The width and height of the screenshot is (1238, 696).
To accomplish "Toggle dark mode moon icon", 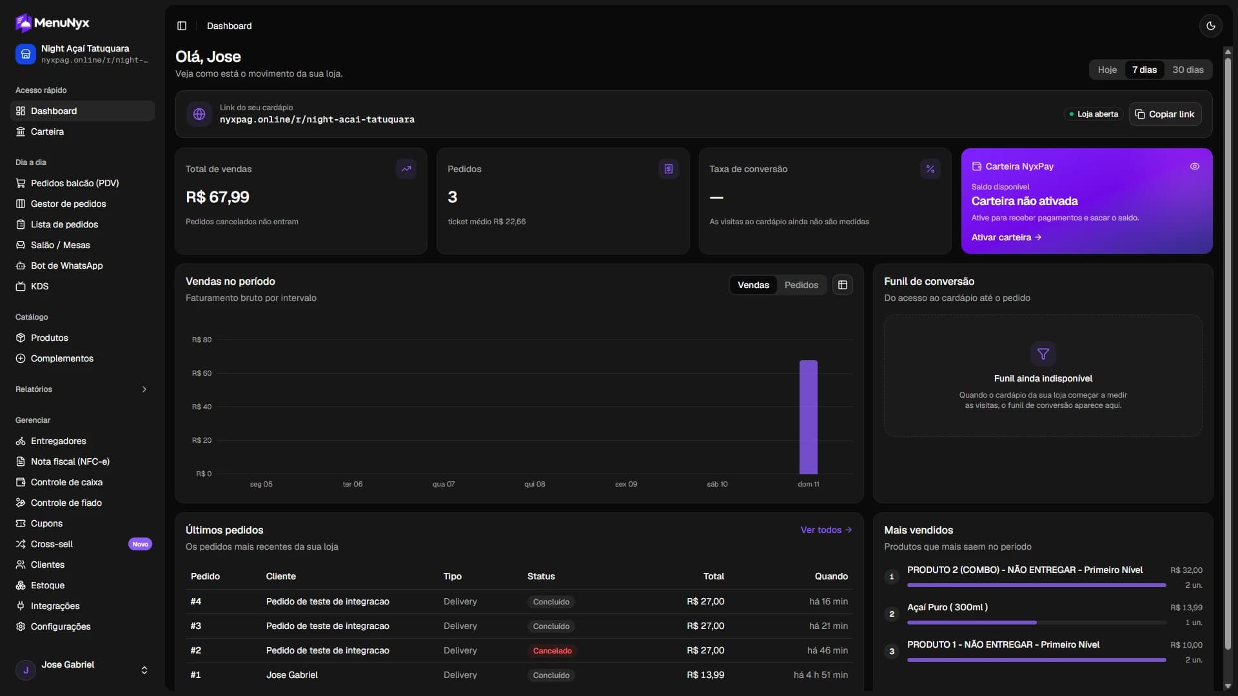I will [x=1210, y=26].
